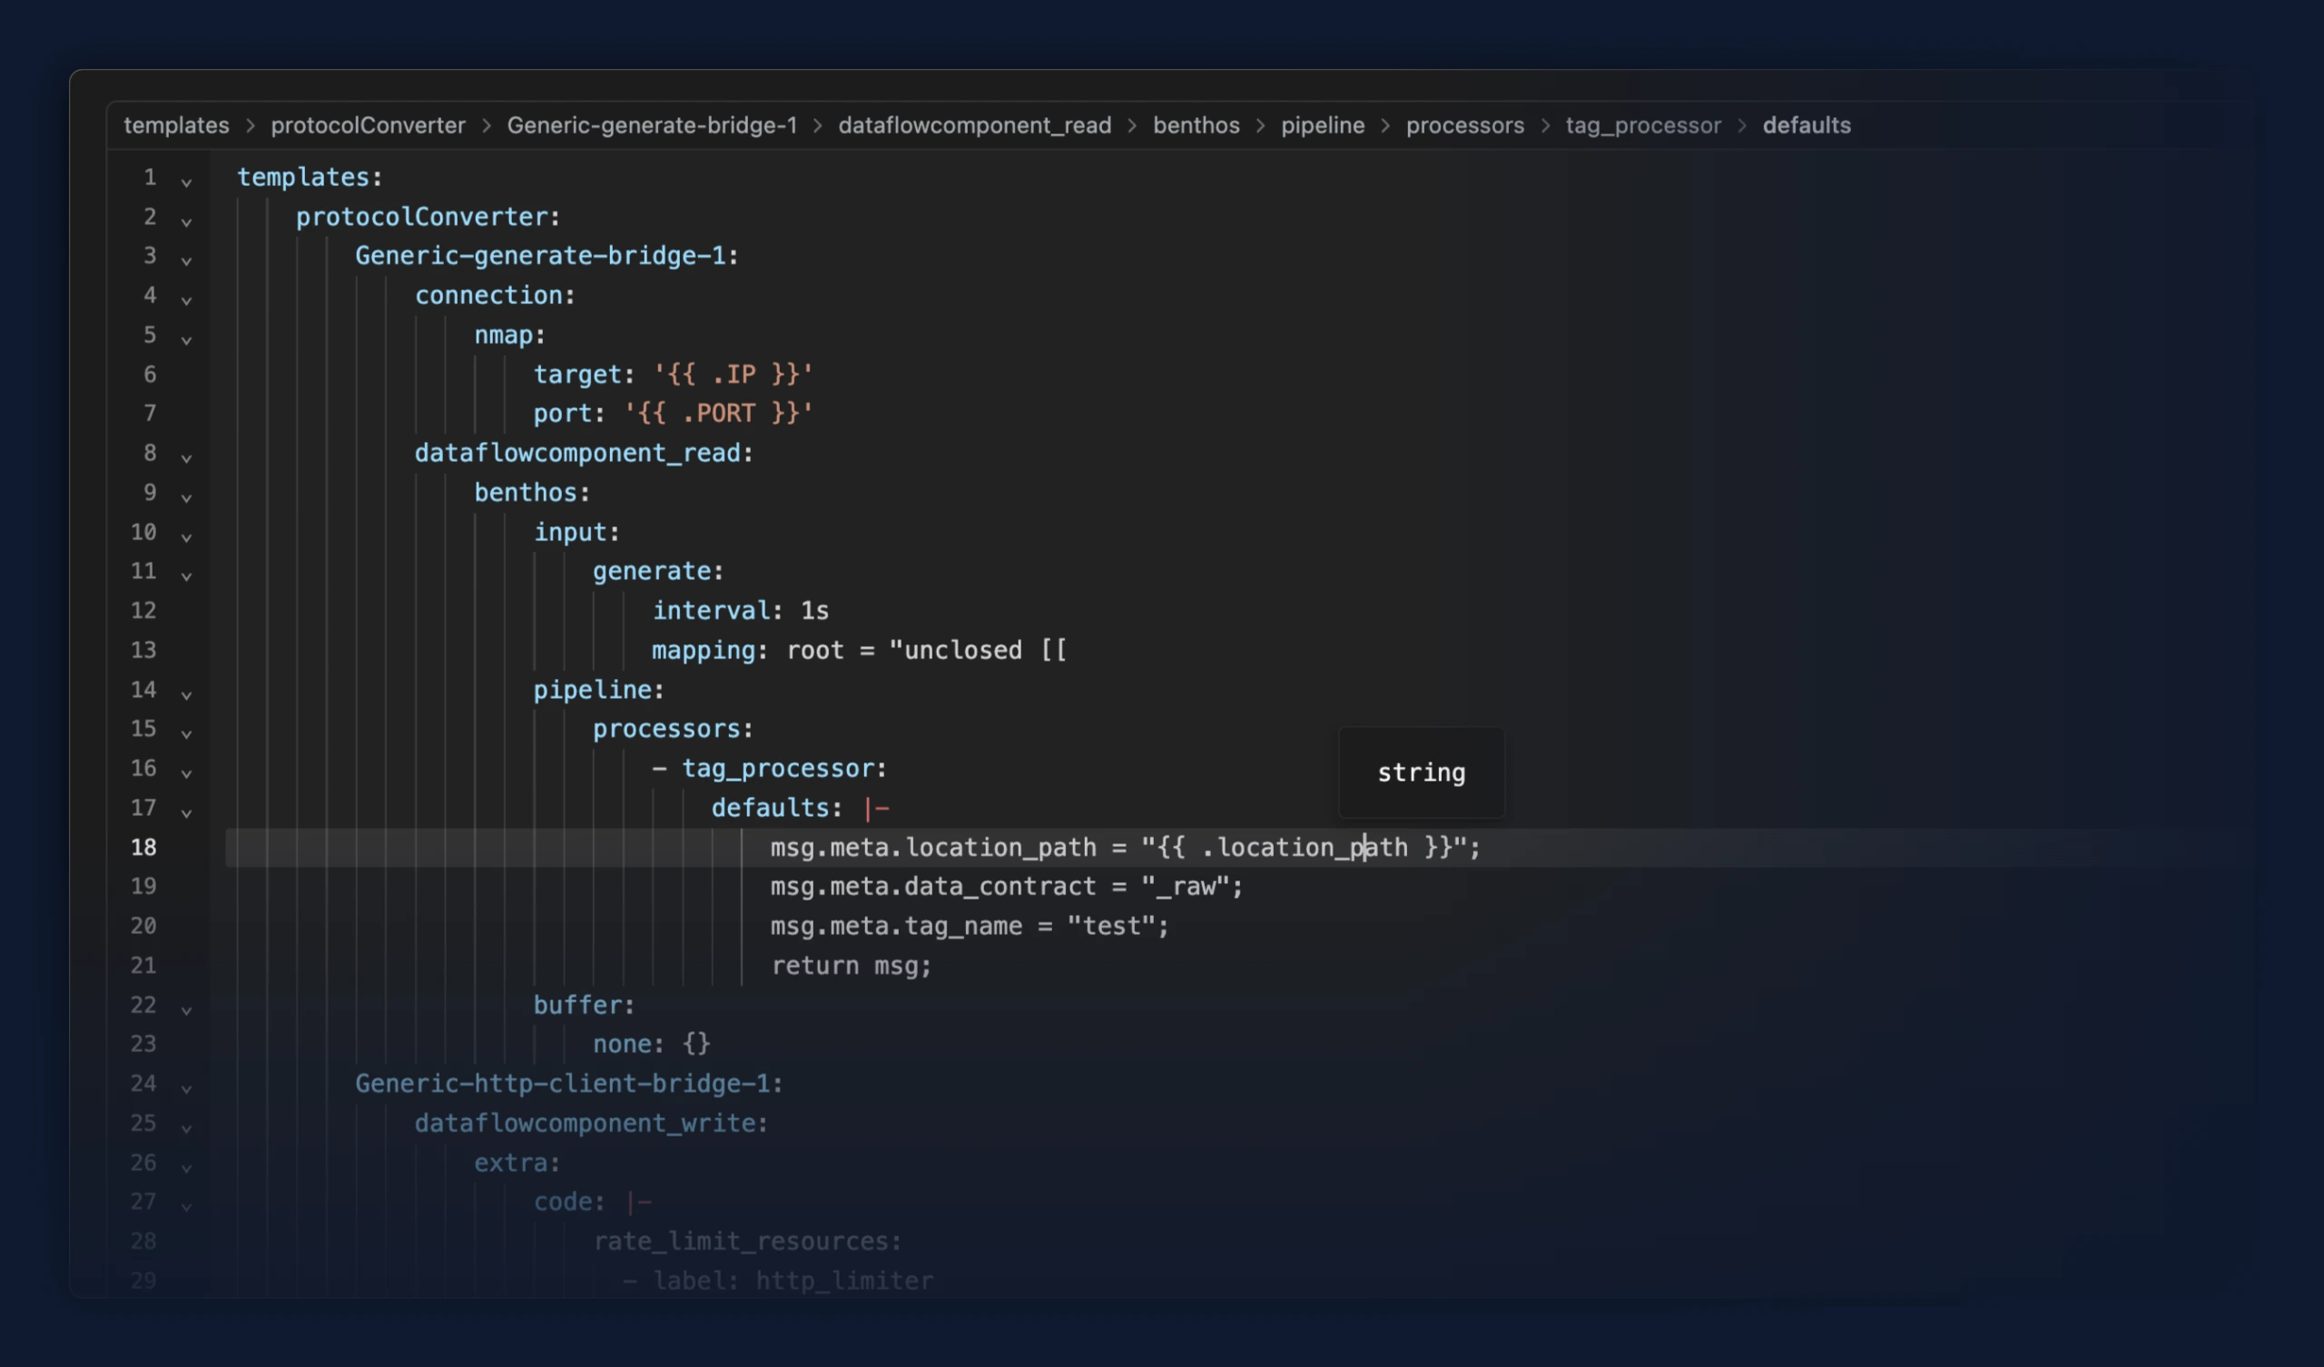This screenshot has height=1367, width=2324.
Task: Click the dataflowcomponent_write key in the code
Action: (x=585, y=1124)
